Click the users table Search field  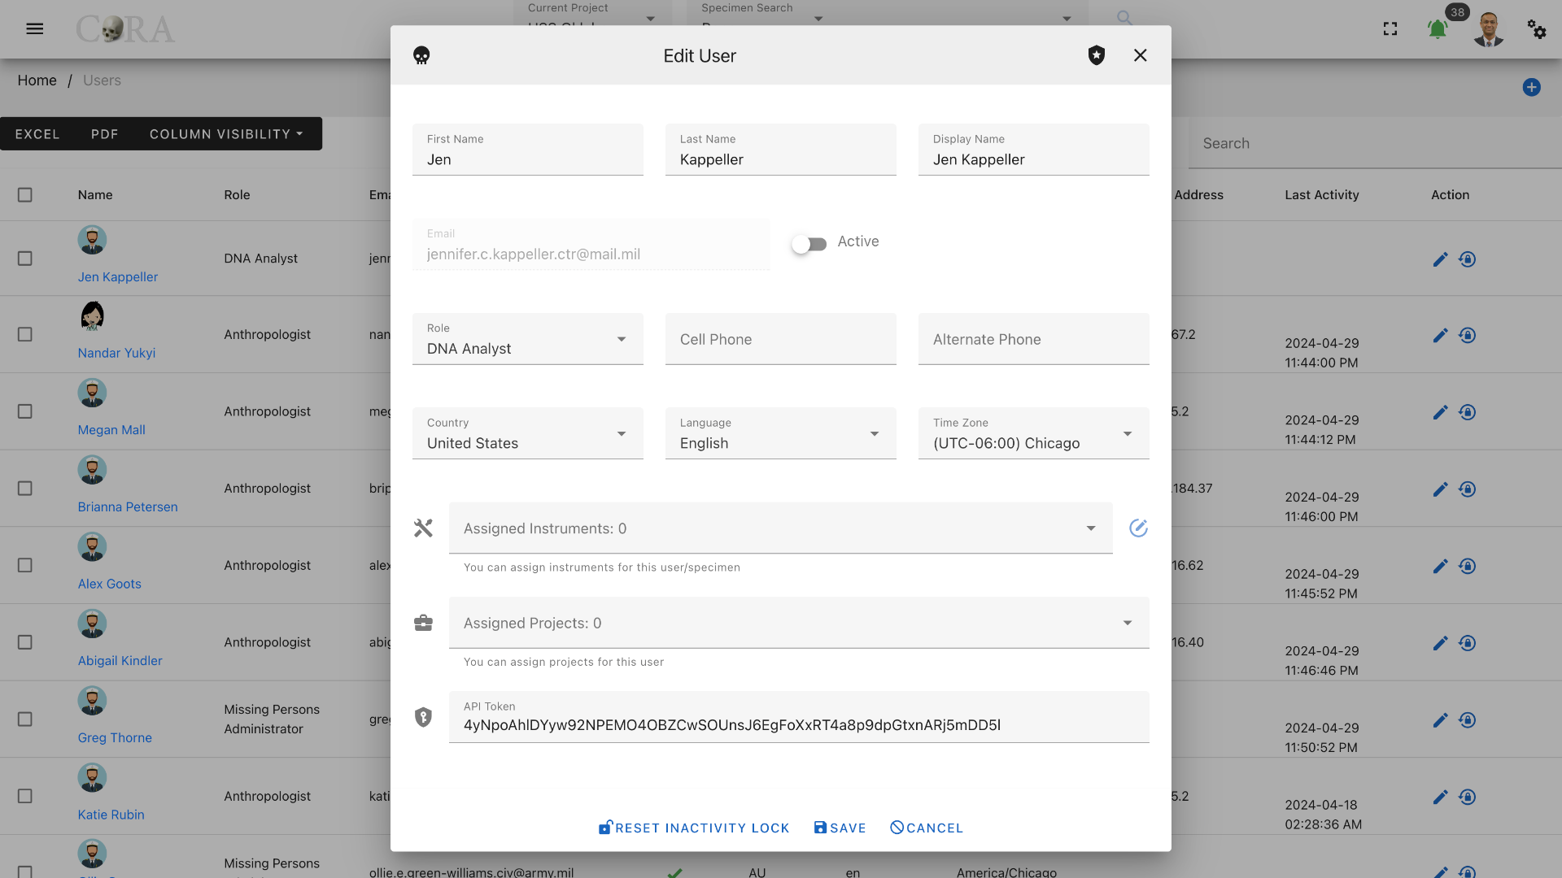tap(1375, 143)
